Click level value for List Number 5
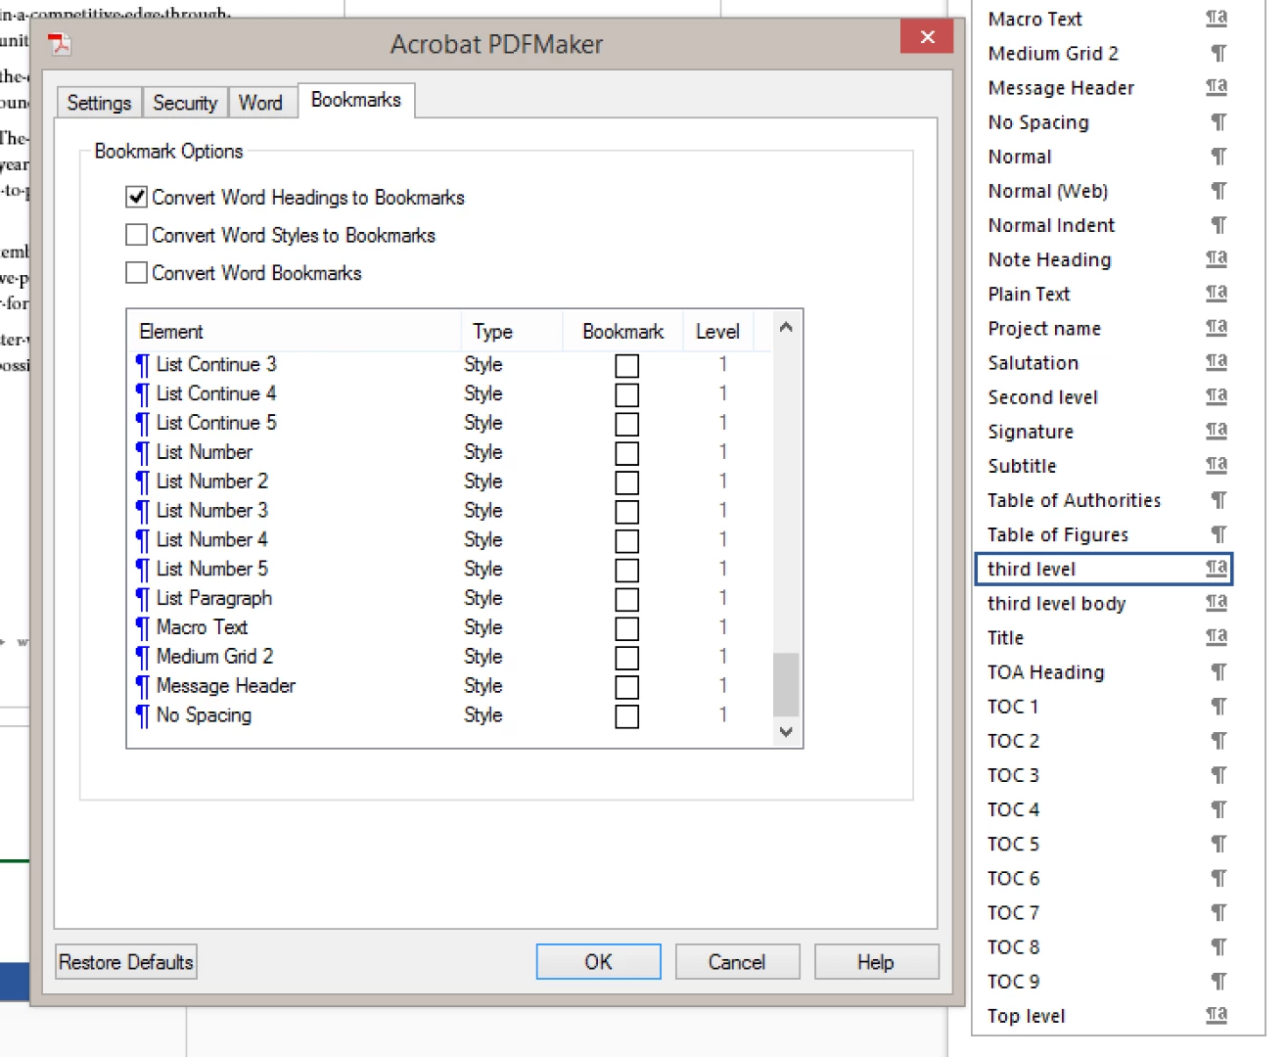The image size is (1287, 1057). click(722, 569)
